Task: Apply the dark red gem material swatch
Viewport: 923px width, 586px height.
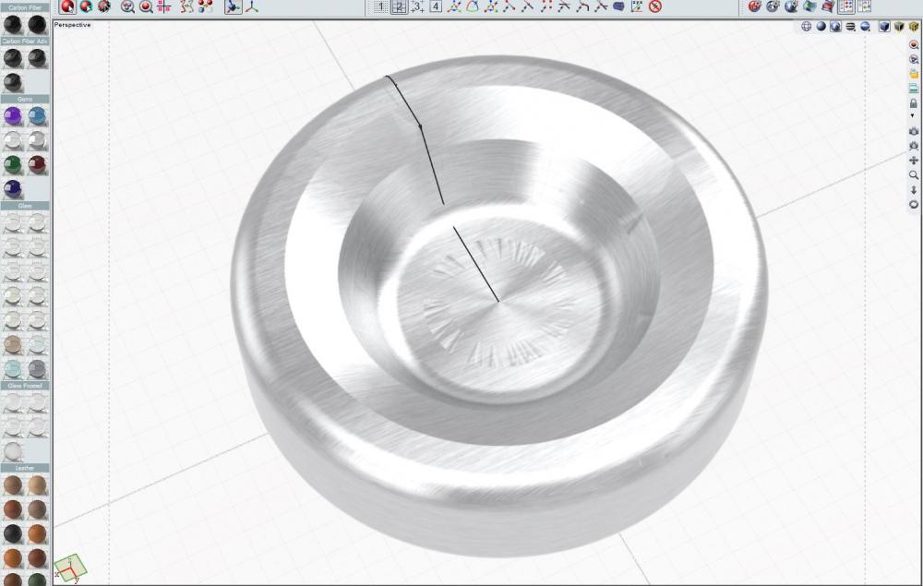Action: coord(37,164)
